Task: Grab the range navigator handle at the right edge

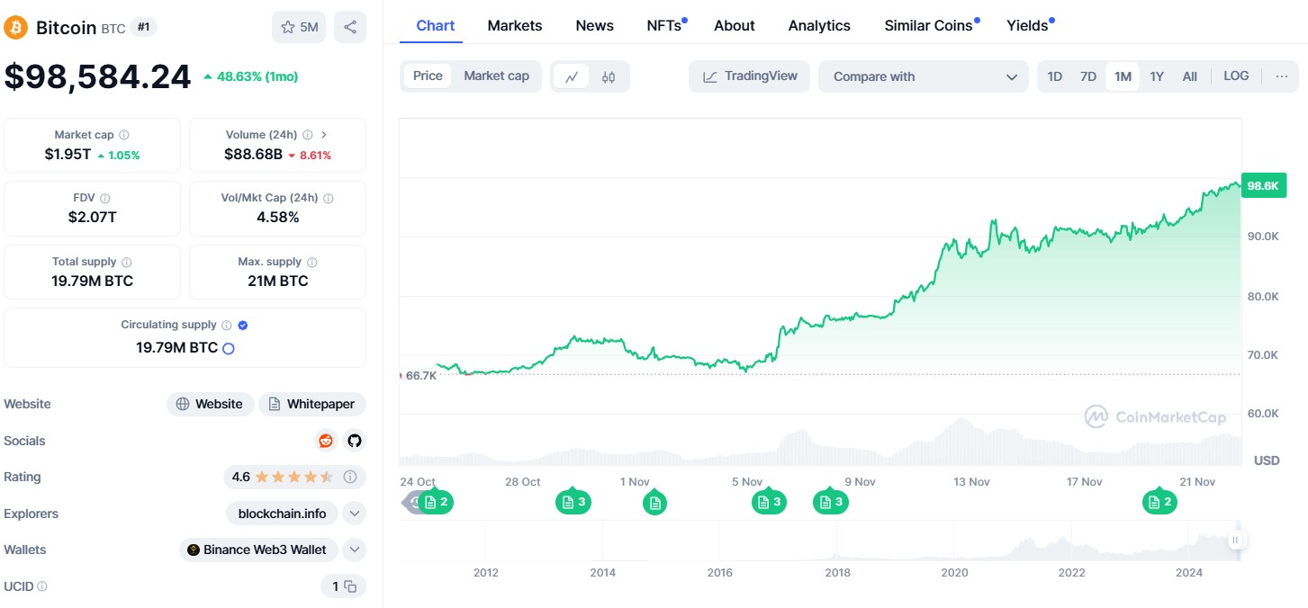Action: (1236, 540)
